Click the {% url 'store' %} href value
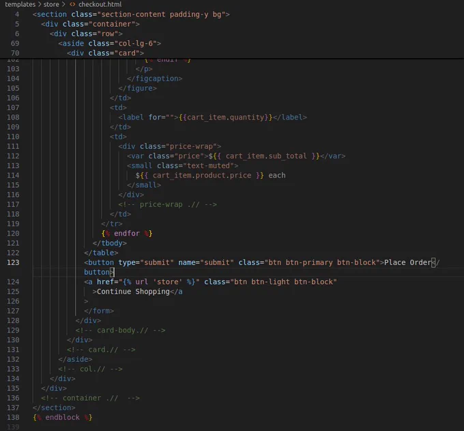This screenshot has height=431, width=464. 159,281
